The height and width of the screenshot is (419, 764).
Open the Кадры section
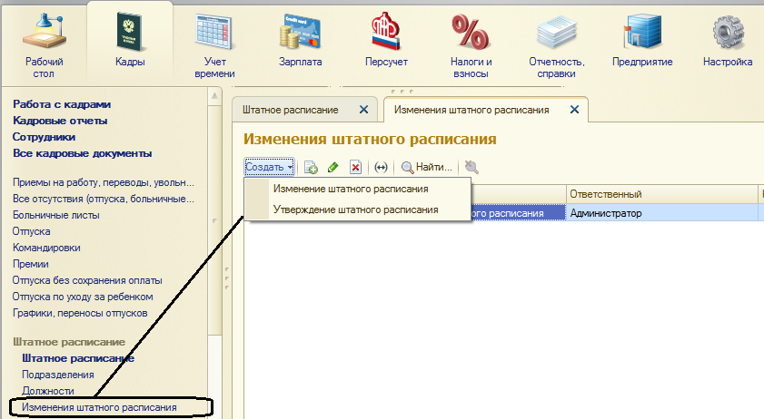(x=130, y=42)
